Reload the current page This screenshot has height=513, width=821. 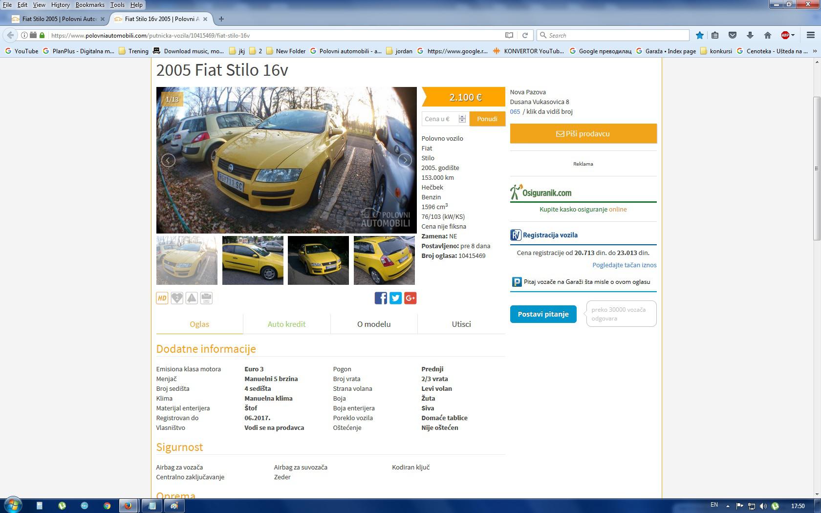[525, 35]
